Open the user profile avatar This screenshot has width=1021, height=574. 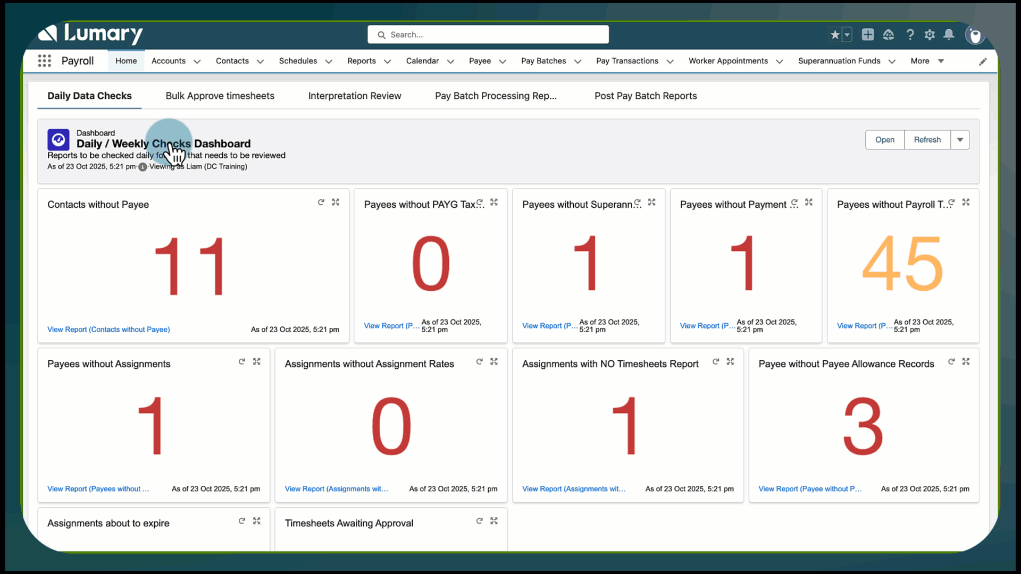[x=975, y=35]
